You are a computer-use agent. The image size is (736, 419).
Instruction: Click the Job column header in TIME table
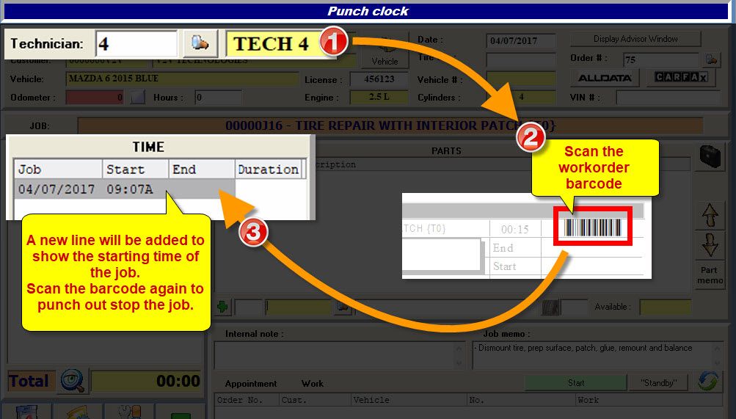pos(58,169)
